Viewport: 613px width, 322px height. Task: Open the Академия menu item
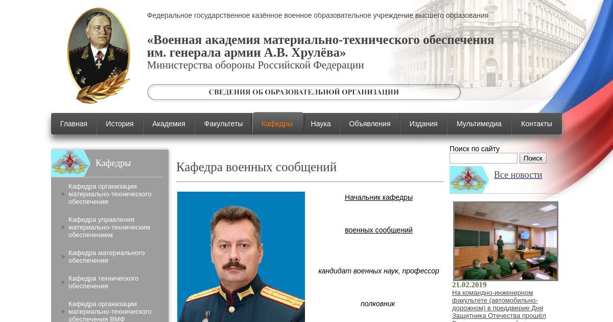coord(169,124)
